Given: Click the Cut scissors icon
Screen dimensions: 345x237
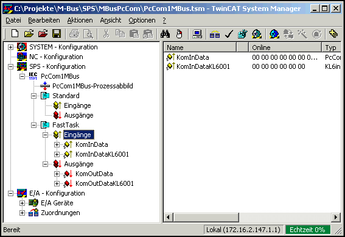Looking at the screenshot, I should click(106, 34).
